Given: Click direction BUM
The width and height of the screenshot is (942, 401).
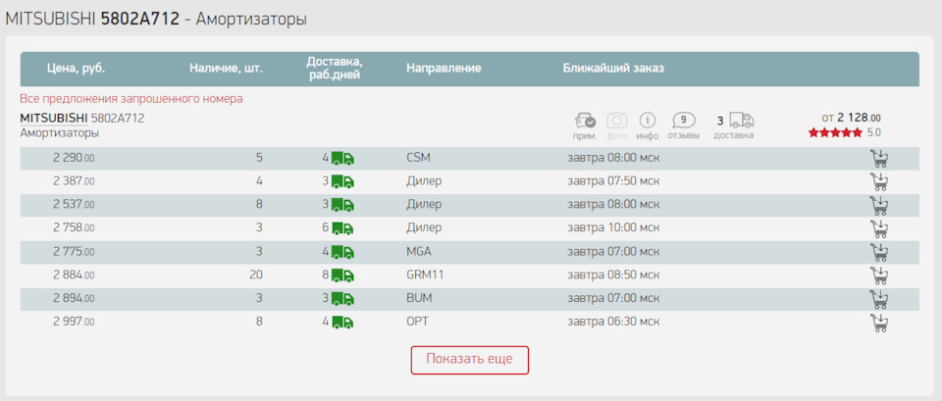Looking at the screenshot, I should (x=419, y=299).
